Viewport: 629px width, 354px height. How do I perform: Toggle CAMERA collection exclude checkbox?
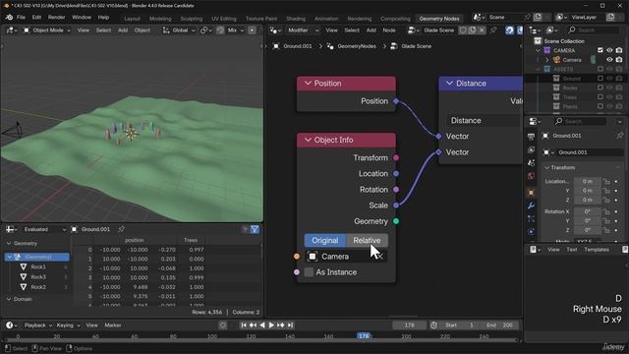click(600, 50)
